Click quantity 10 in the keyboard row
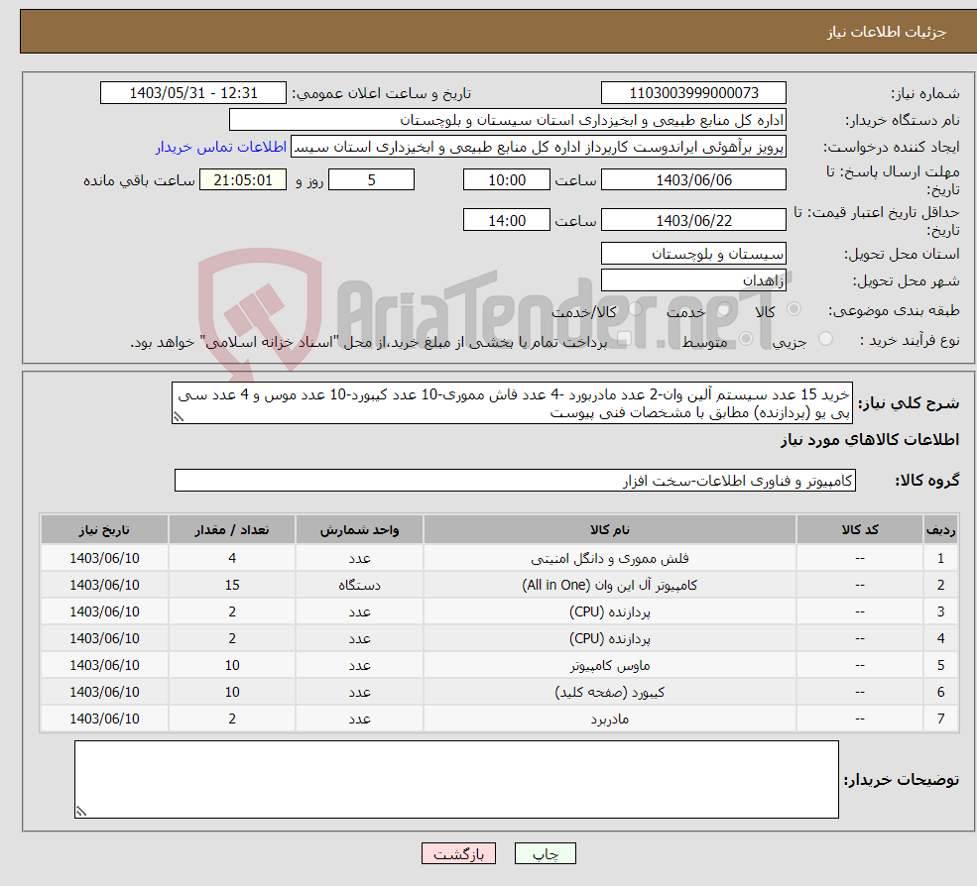Image resolution: width=977 pixels, height=886 pixels. click(x=232, y=693)
